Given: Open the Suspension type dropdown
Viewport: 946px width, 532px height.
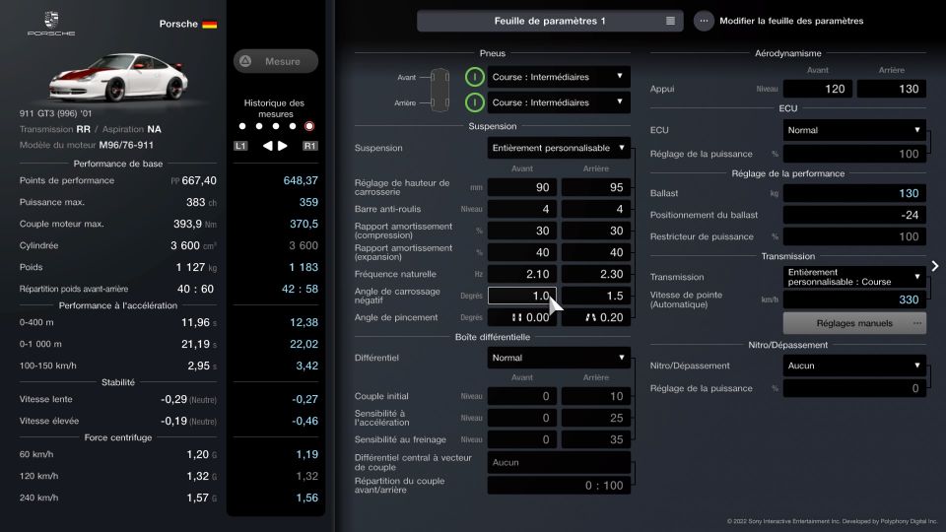Looking at the screenshot, I should click(x=559, y=148).
